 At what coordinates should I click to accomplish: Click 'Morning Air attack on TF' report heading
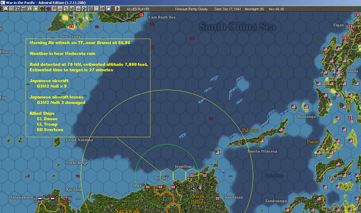[x=80, y=43]
